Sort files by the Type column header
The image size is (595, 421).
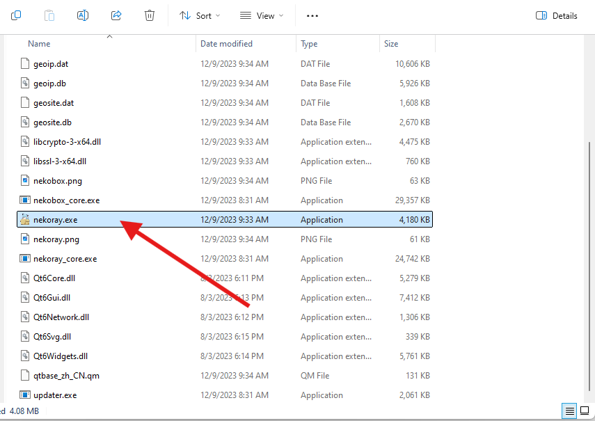(x=309, y=44)
